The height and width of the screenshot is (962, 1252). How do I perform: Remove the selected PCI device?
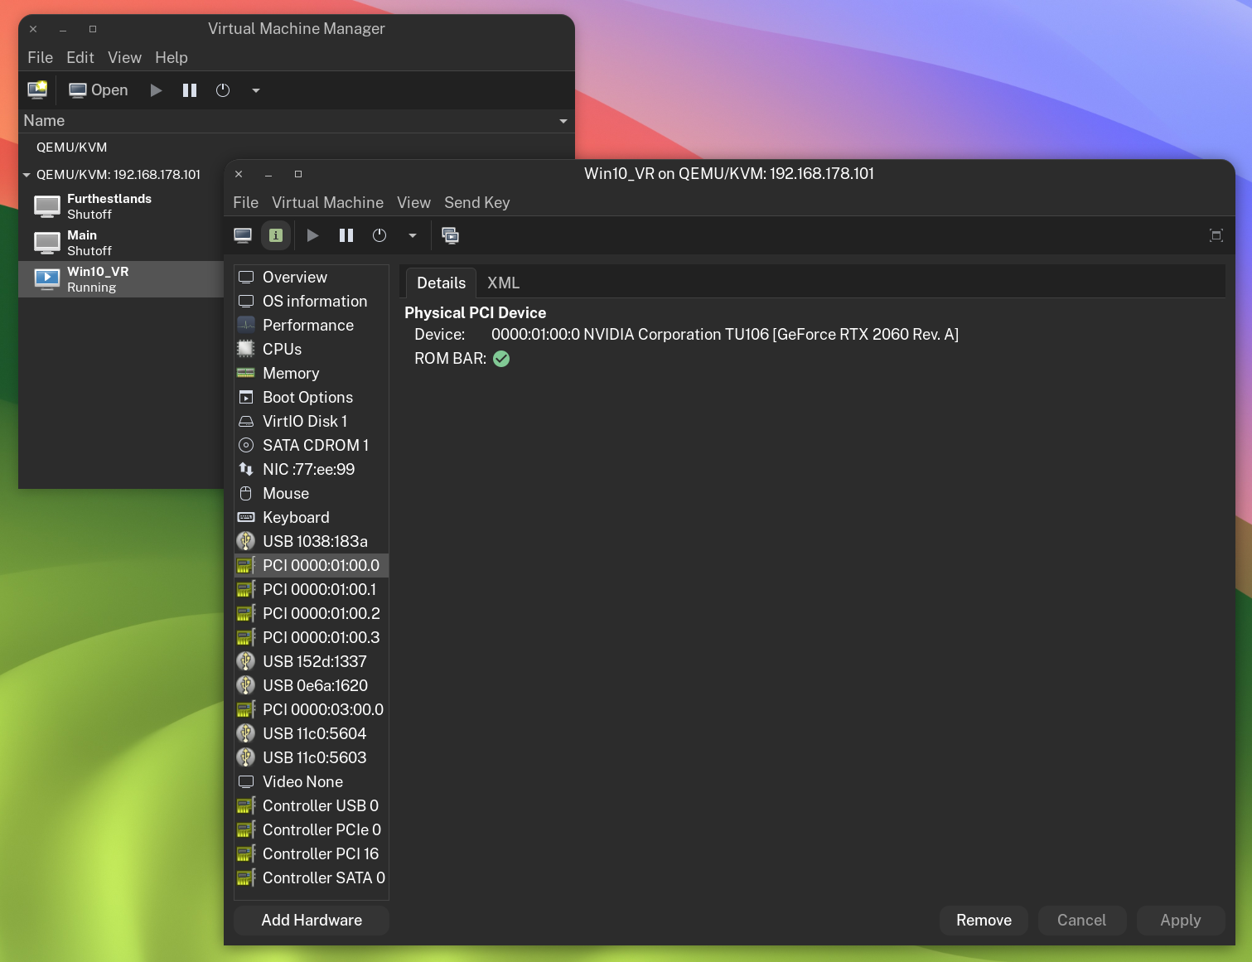[x=984, y=921]
